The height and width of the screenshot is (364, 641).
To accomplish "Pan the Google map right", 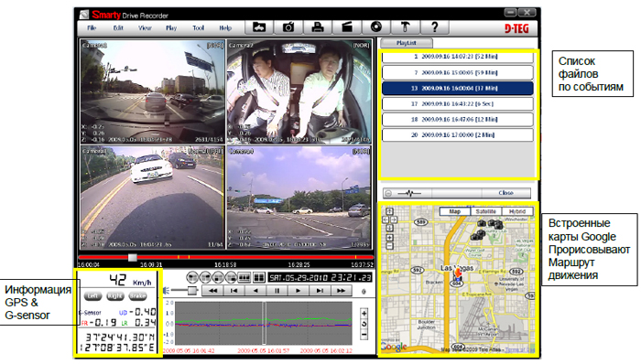I will tap(394, 219).
